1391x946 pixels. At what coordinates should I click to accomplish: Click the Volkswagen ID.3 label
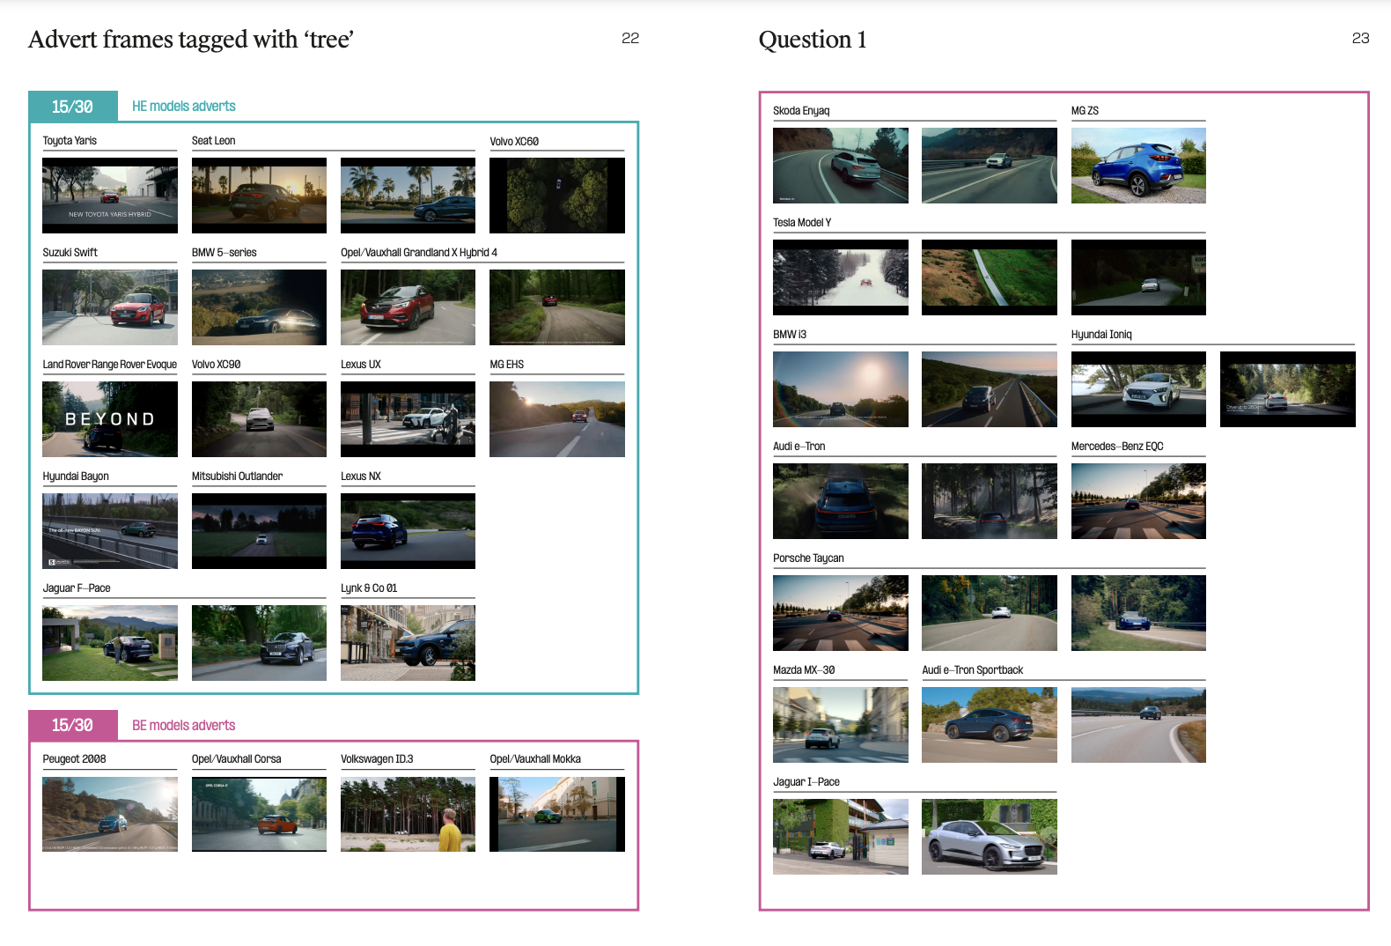click(377, 759)
